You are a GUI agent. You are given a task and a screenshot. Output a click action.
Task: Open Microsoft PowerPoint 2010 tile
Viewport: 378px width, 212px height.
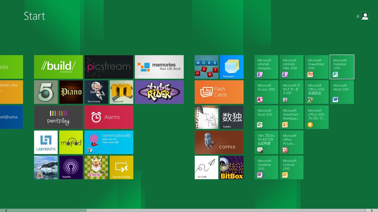[x=317, y=67]
